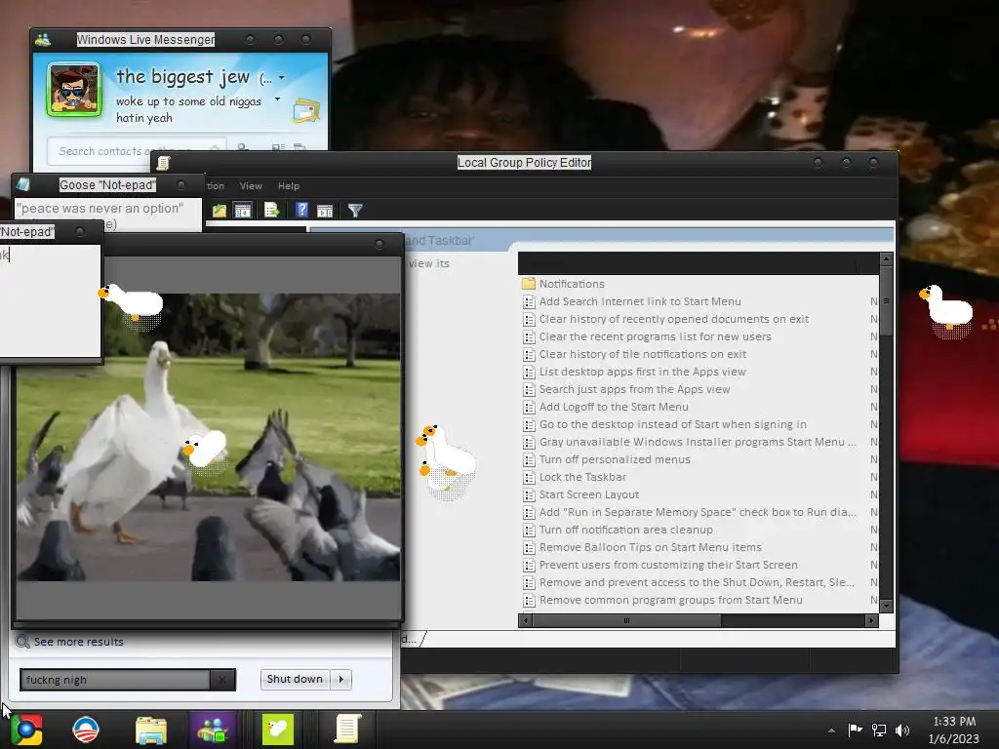Select 'Prevent users from customizing their Start Screen'
The height and width of the screenshot is (749, 999).
668,565
